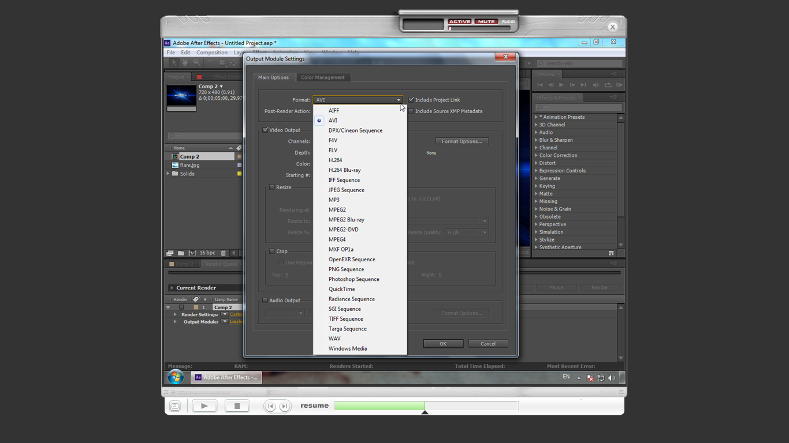
Task: Click new animation preset icon in Effects panel
Action: 611,253
